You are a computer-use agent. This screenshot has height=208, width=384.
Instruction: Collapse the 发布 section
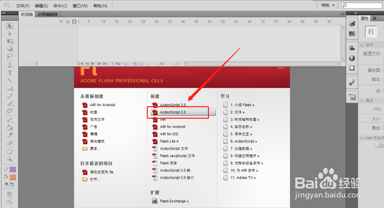(362, 45)
